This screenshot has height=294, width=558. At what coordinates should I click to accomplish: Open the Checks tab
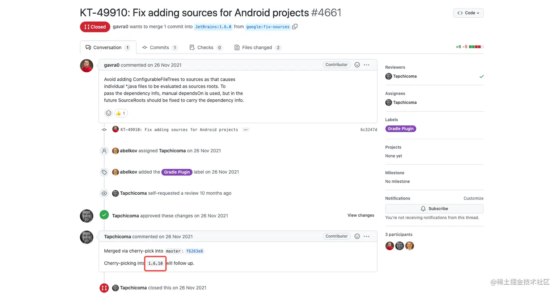point(205,48)
